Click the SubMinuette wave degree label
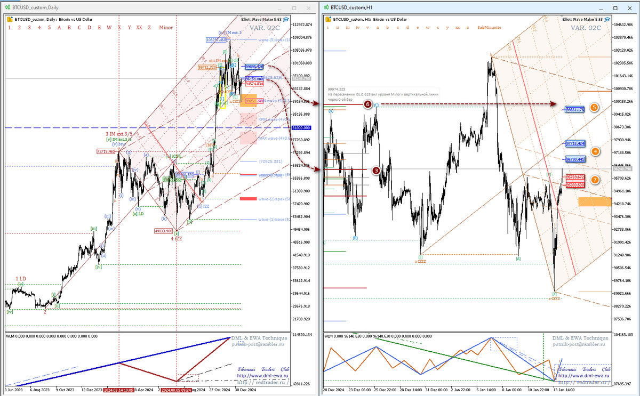640x396 pixels. click(x=489, y=27)
